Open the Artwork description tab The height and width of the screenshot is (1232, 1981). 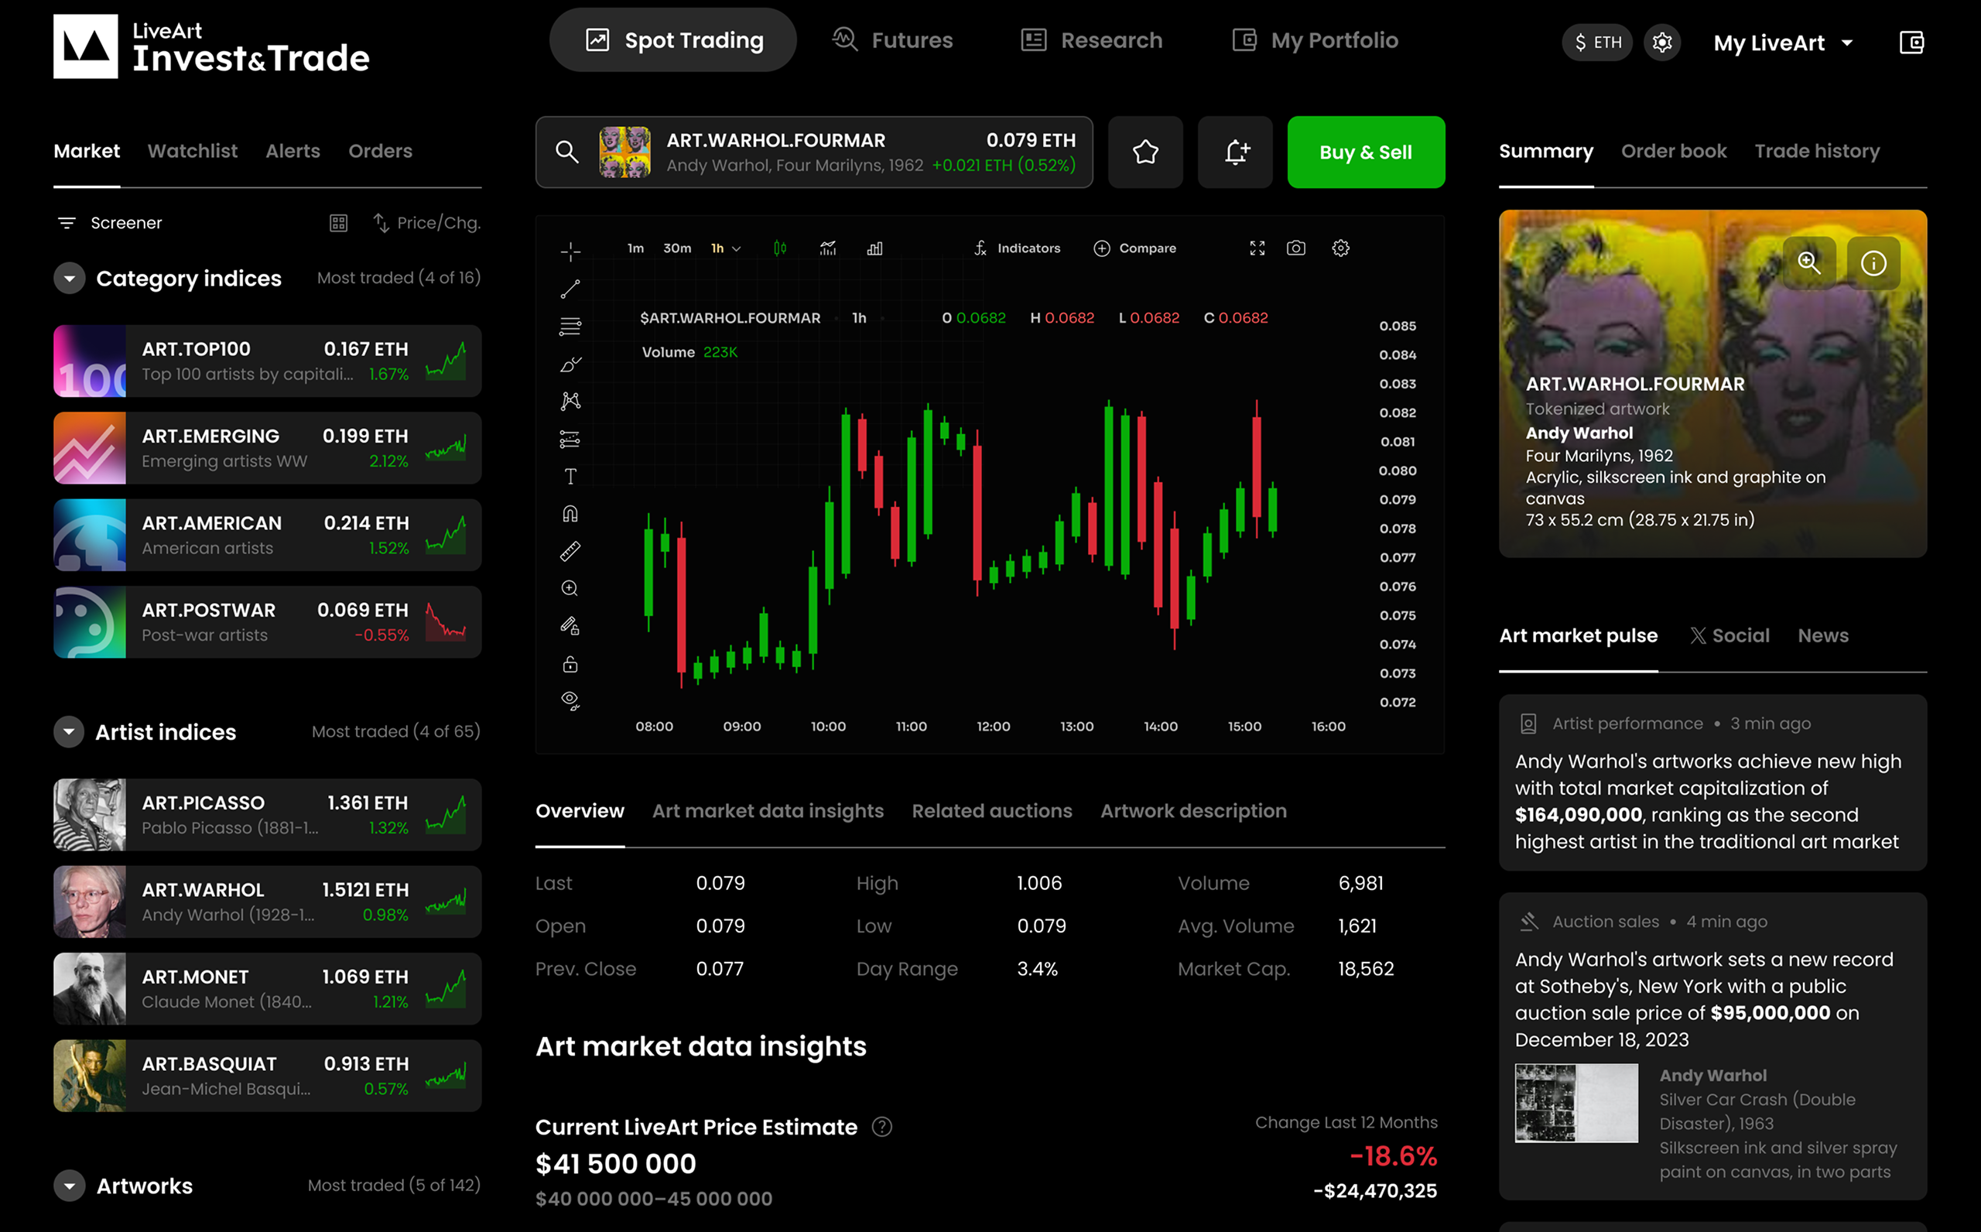tap(1193, 811)
